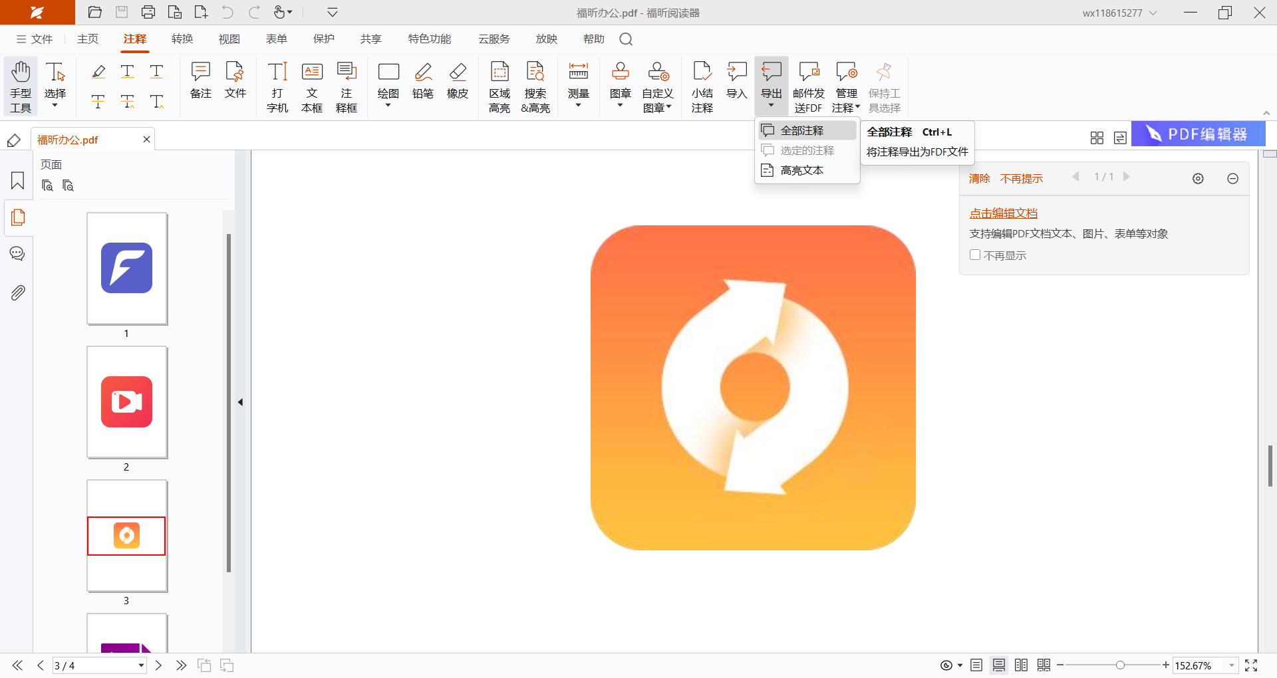This screenshot has height=678, width=1277.
Task: Click the Note (备注) annotation tool
Action: [x=200, y=80]
